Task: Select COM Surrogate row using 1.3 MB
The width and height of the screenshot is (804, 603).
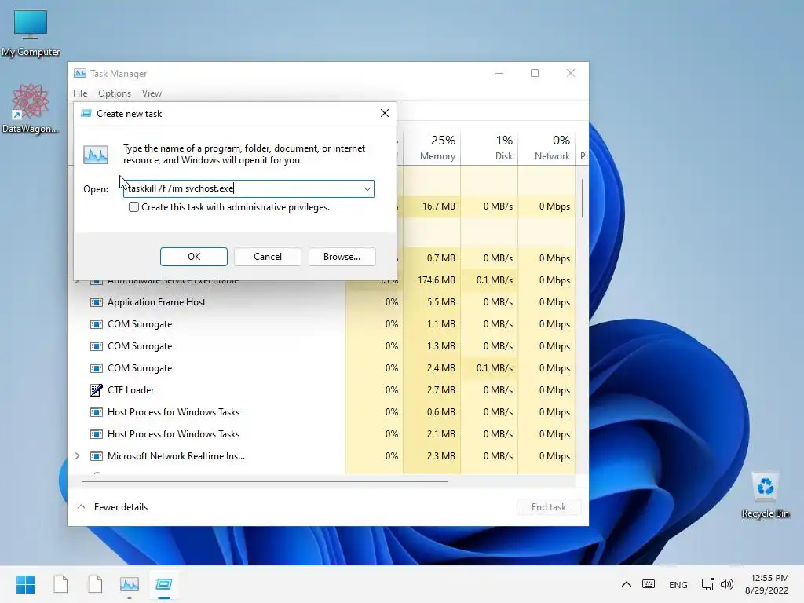Action: coord(323,346)
